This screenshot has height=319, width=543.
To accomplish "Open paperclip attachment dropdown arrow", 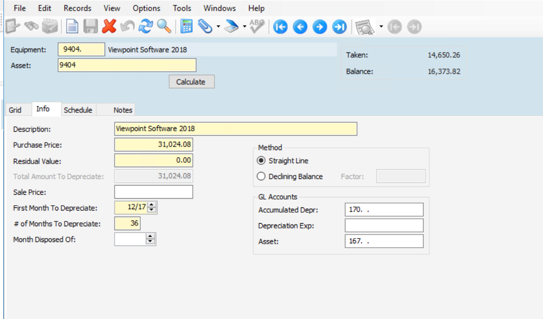I will tap(218, 28).
